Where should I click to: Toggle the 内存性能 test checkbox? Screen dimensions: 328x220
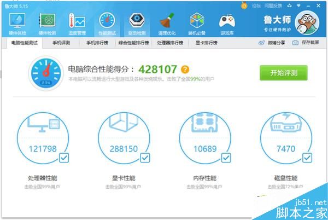[x=226, y=158]
